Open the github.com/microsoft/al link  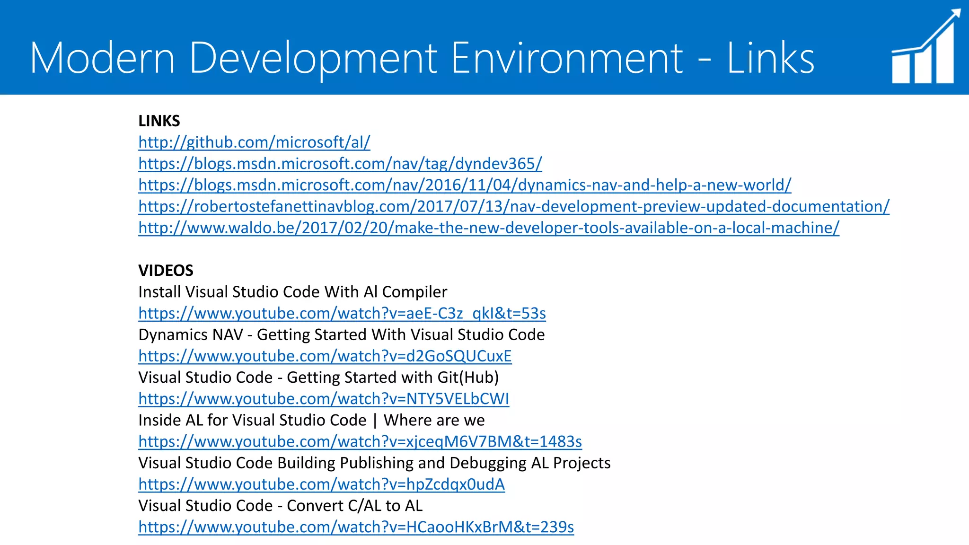point(254,142)
